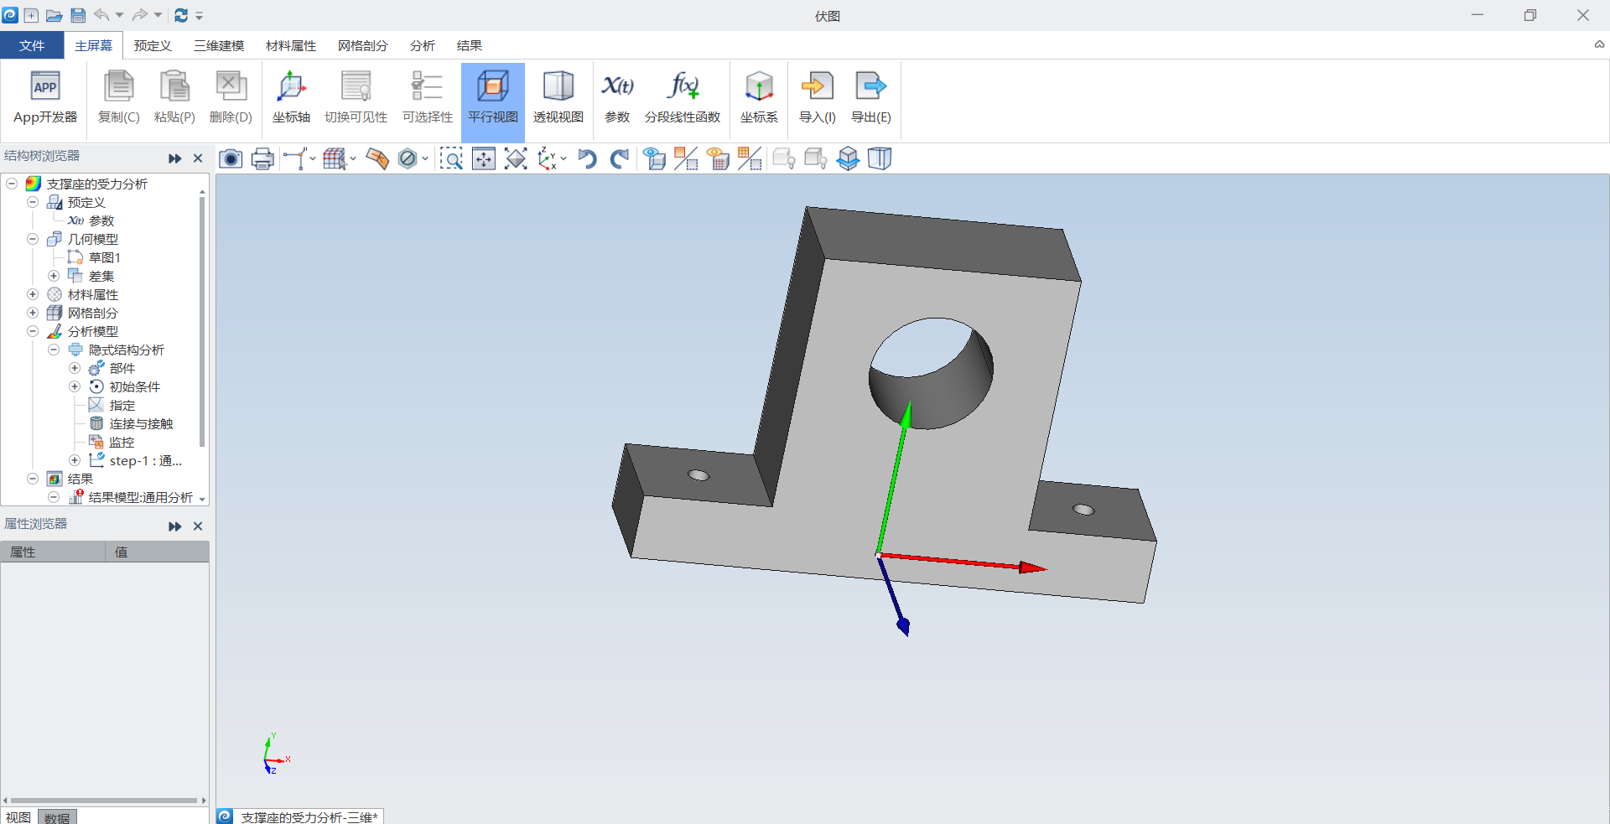Click the structure tree vertical scrollbar

click(x=202, y=319)
